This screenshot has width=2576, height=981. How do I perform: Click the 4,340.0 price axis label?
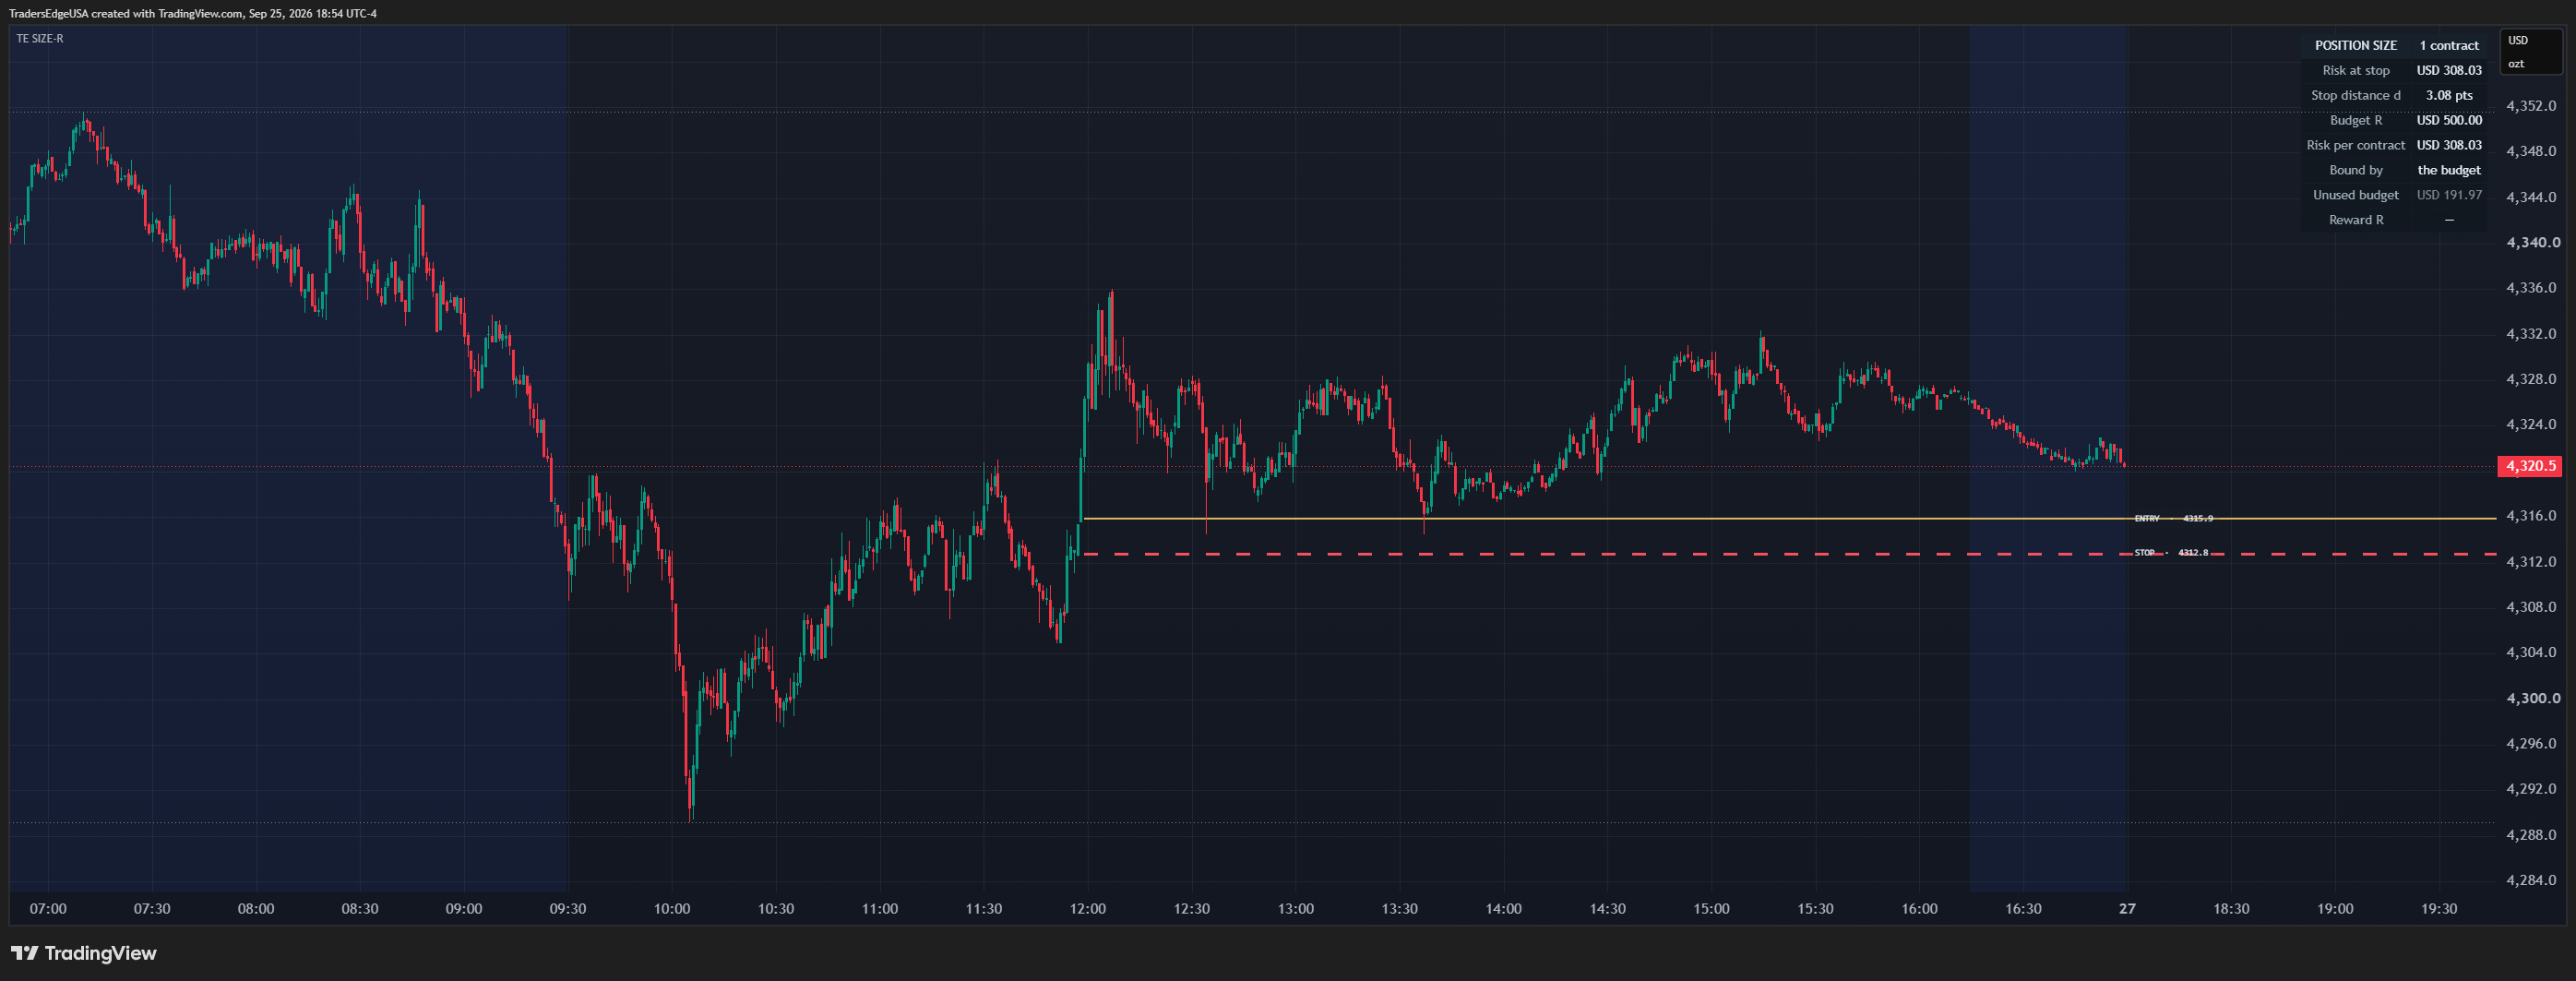tap(2532, 243)
